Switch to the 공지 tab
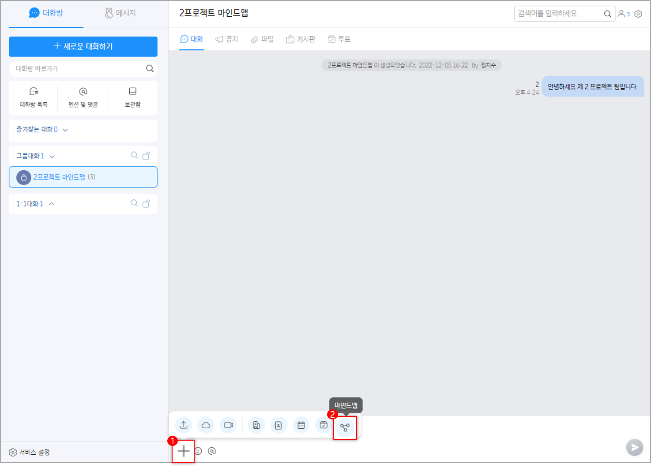 click(x=227, y=39)
